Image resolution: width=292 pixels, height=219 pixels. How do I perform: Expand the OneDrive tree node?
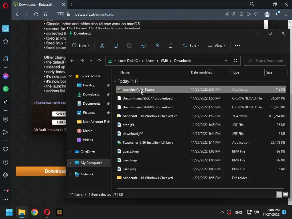70,151
